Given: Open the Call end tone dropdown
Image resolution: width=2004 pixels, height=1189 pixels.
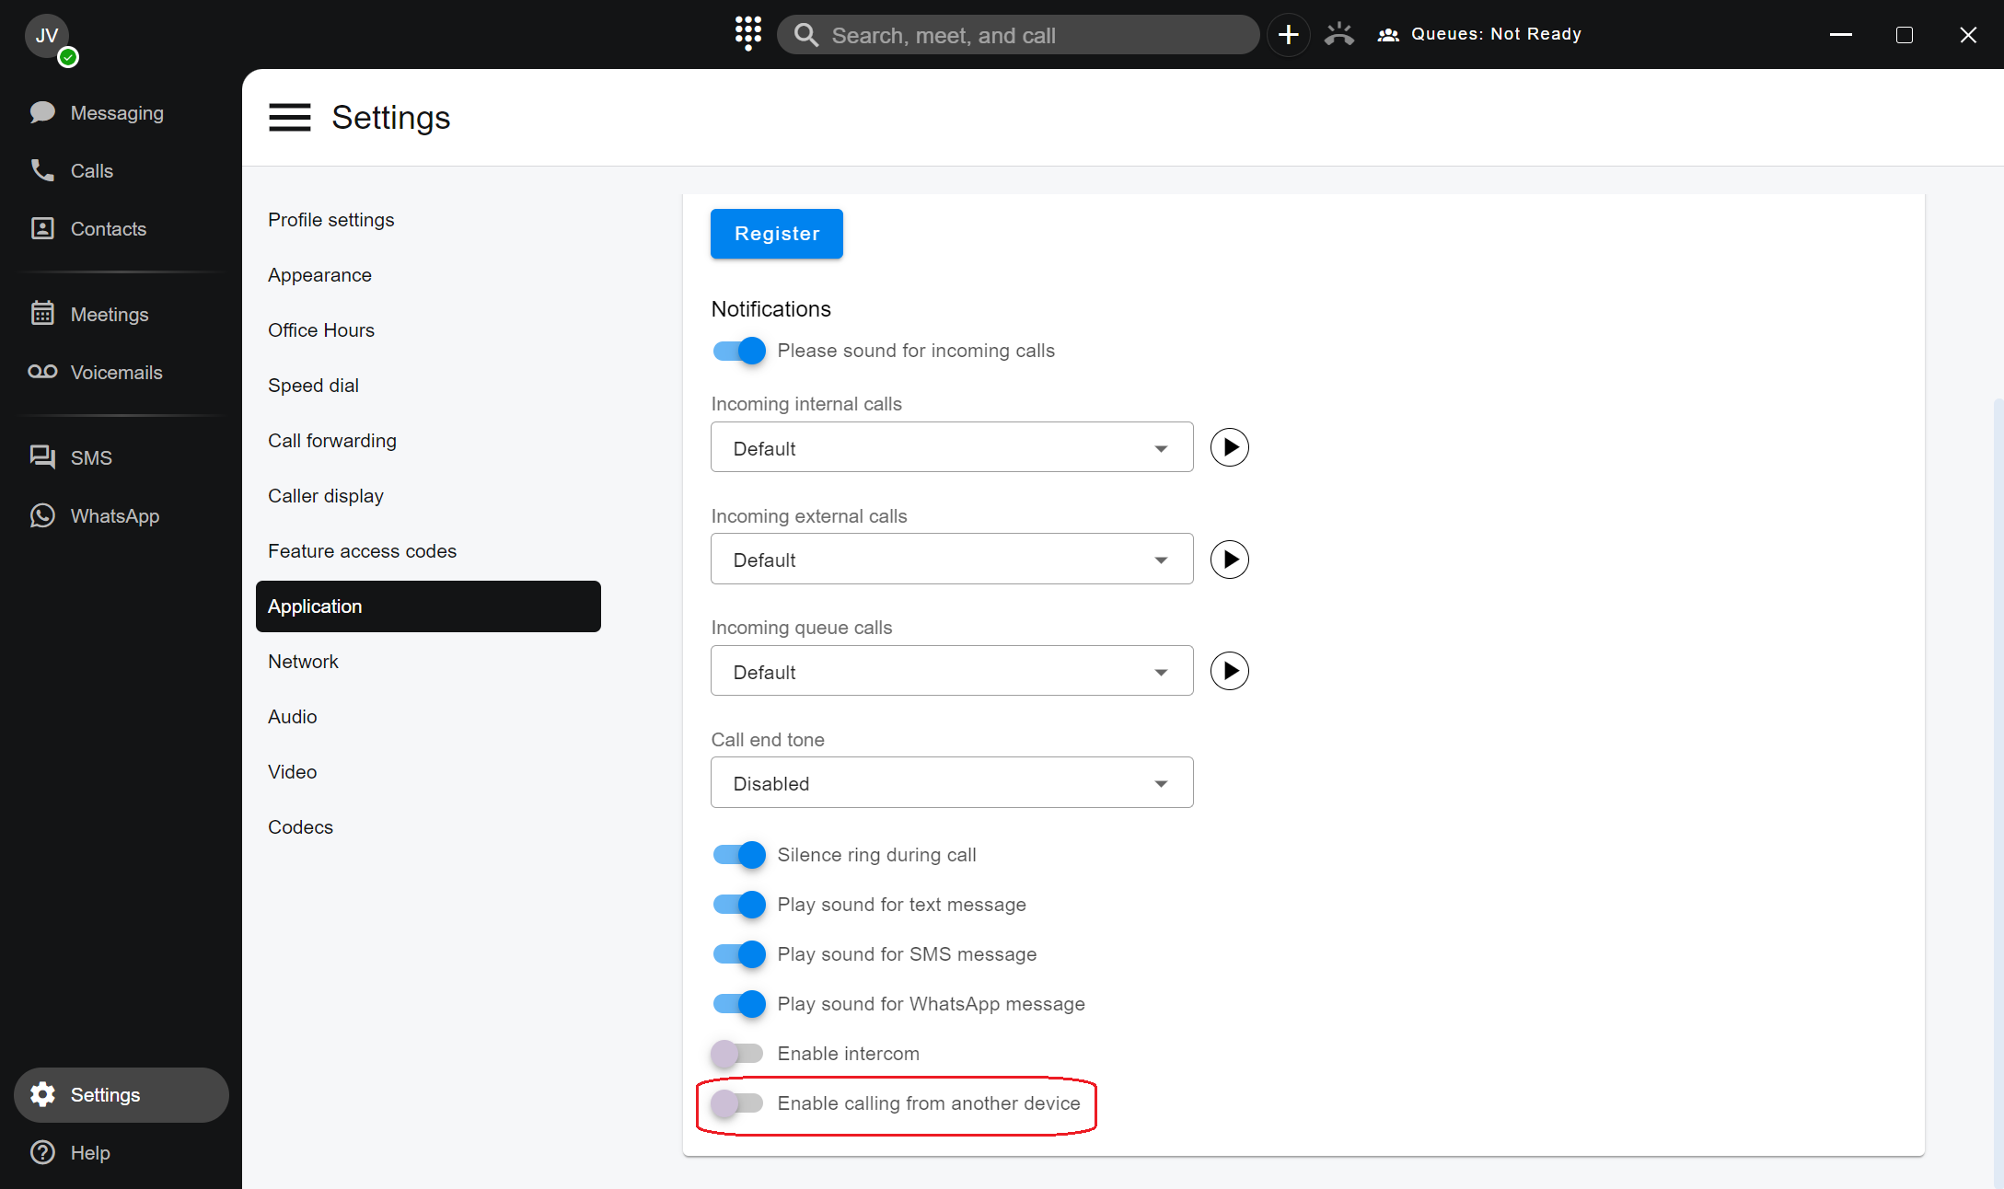Looking at the screenshot, I should pyautogui.click(x=951, y=783).
